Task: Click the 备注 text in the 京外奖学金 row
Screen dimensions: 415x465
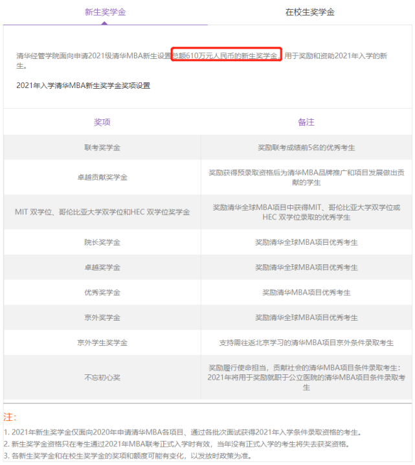Action: click(306, 317)
